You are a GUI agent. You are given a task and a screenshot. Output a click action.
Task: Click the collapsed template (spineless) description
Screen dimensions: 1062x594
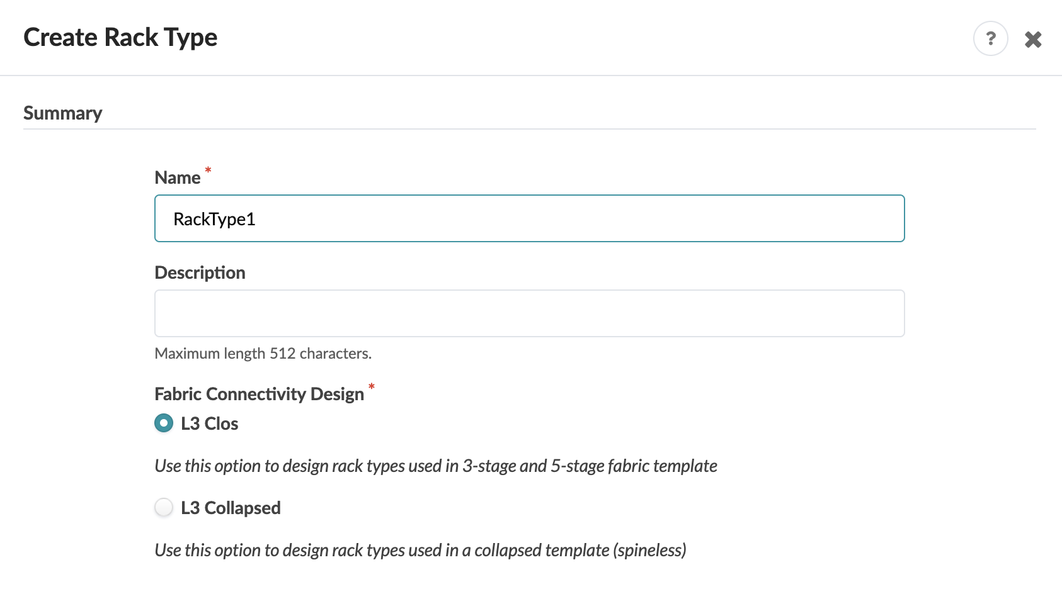420,550
